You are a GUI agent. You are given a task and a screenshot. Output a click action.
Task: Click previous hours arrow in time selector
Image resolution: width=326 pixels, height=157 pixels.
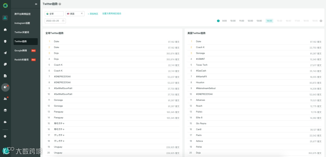click(x=218, y=21)
